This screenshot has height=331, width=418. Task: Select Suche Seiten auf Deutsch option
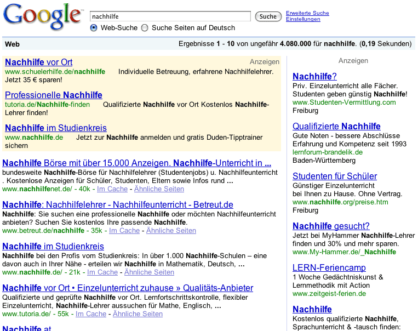[145, 28]
